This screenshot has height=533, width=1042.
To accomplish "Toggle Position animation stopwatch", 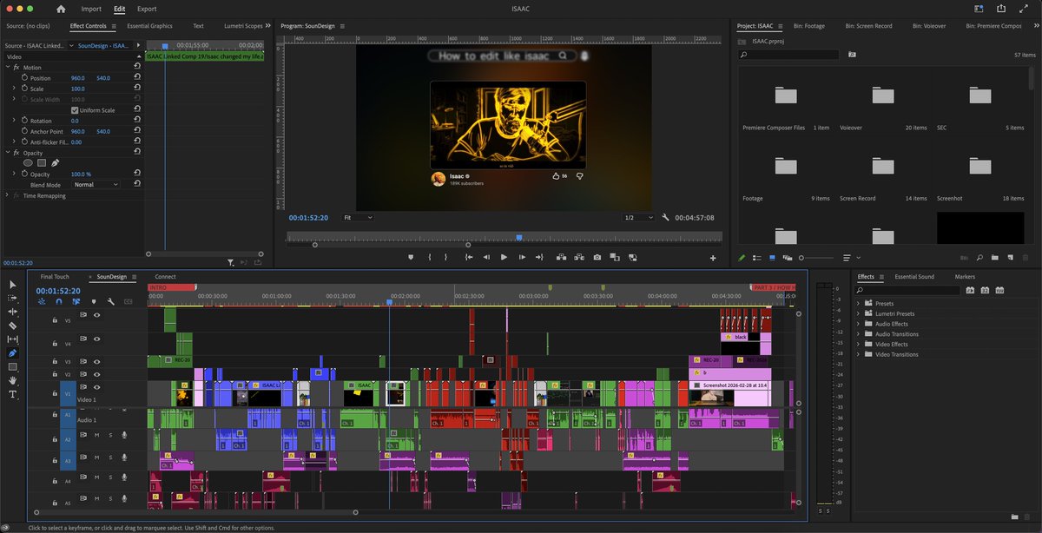I will pyautogui.click(x=24, y=78).
